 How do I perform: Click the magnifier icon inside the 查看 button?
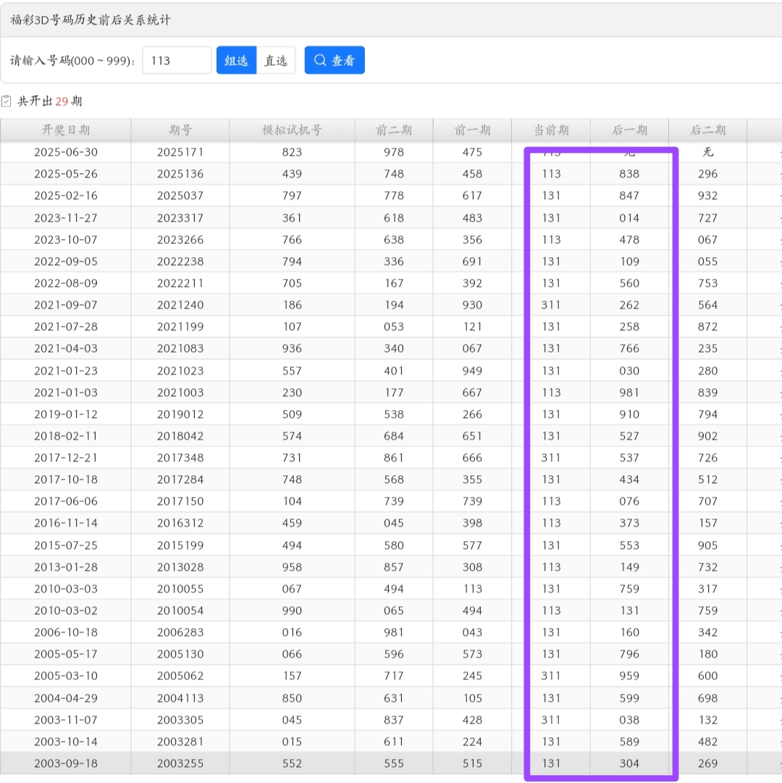[x=319, y=60]
